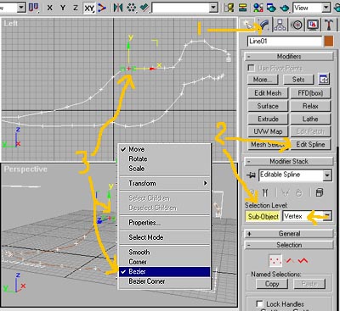Toggle the Sub-Object button
This screenshot has width=340, height=311.
pyautogui.click(x=263, y=216)
